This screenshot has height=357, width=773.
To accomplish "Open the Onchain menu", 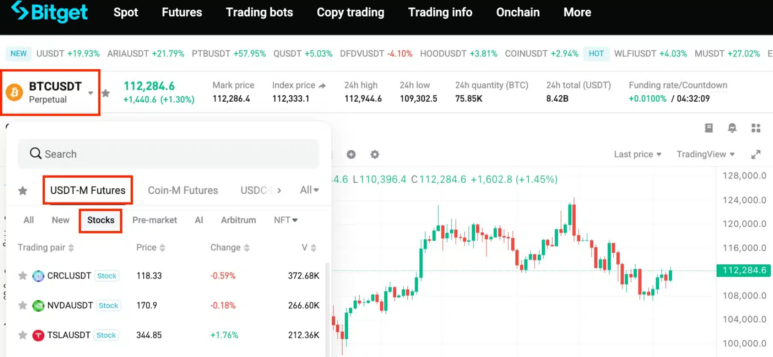I will [518, 12].
